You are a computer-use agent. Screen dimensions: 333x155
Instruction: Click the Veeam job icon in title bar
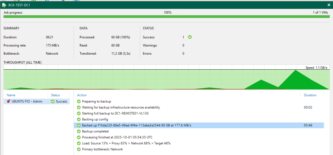coord(4,5)
